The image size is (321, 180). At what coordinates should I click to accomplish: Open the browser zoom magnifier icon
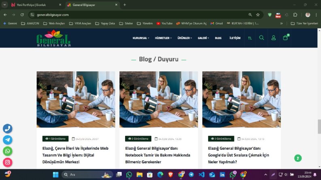click(x=250, y=15)
